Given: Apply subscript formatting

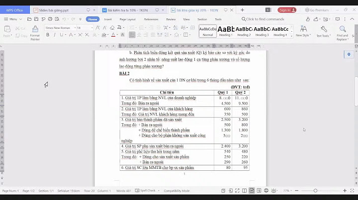Looking at the screenshot, I should (87, 35).
